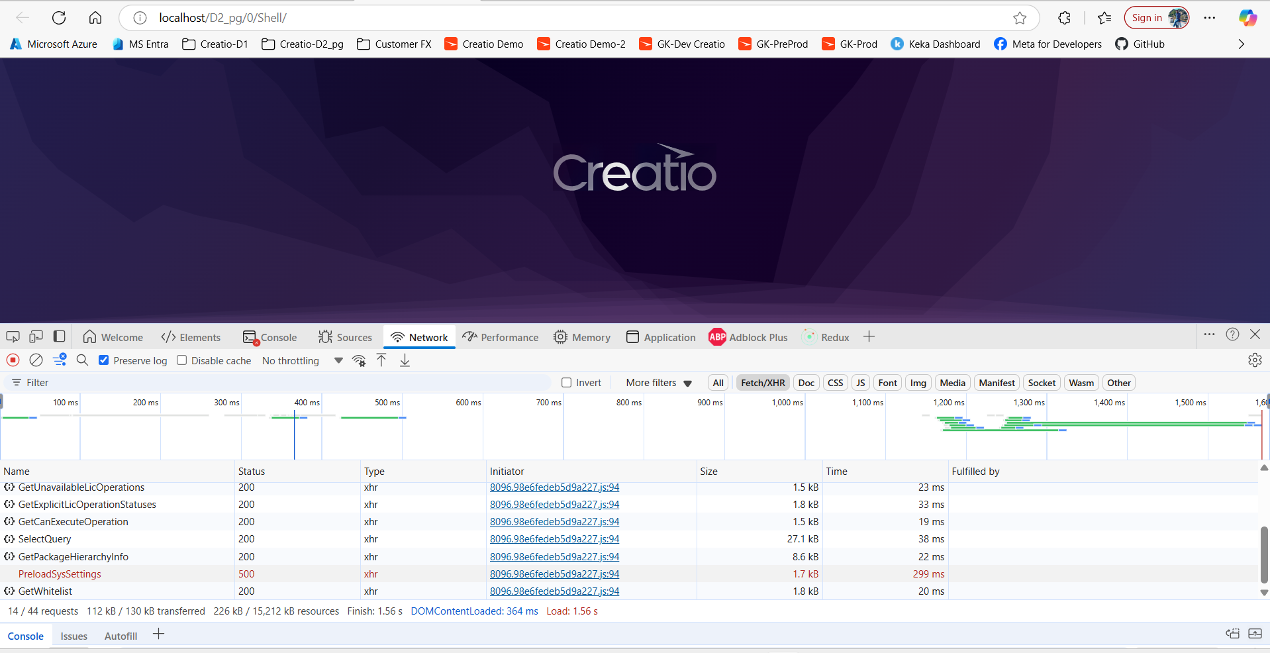Viewport: 1270px width, 653px height.
Task: Open the Keka Dashboard bookmark
Action: click(936, 44)
